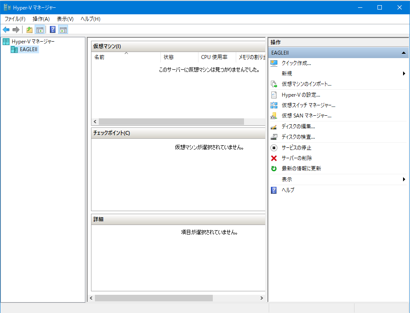The height and width of the screenshot is (313, 410).
Task: Start ディスクの編集 (Edit Disk)
Action: [x=297, y=126]
